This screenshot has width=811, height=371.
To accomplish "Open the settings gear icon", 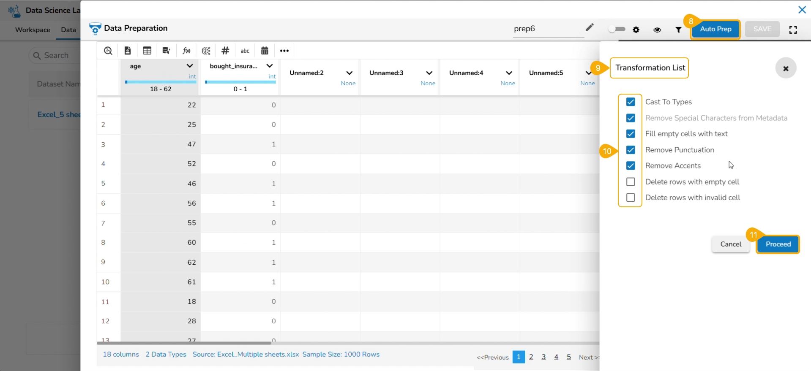I will (x=636, y=30).
